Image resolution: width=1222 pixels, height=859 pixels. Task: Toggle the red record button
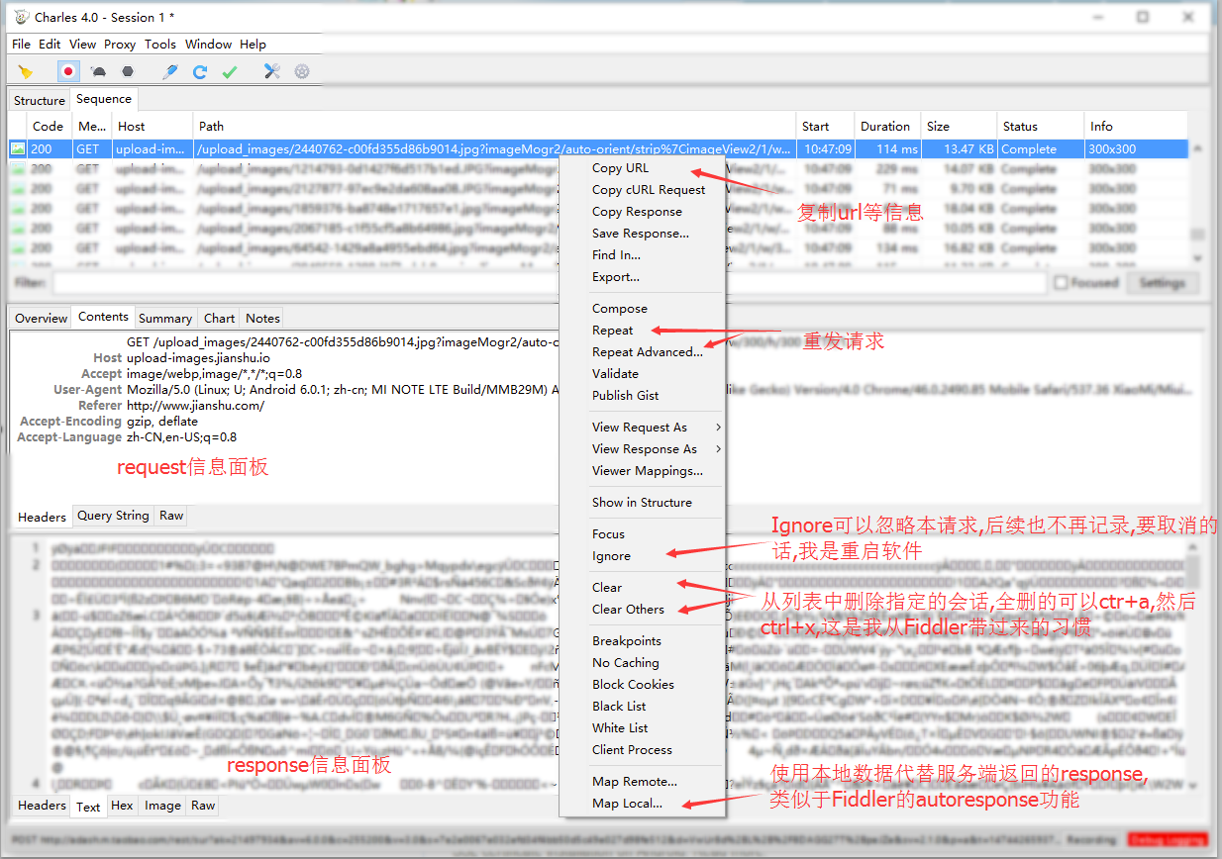[68, 71]
